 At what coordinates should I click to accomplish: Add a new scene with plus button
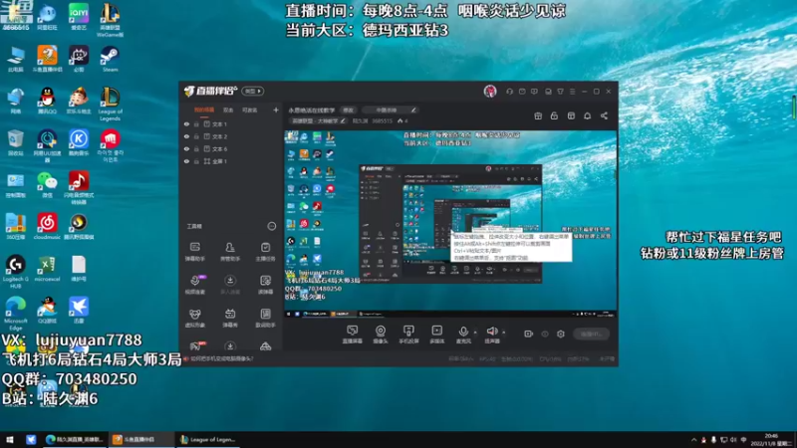click(x=276, y=110)
